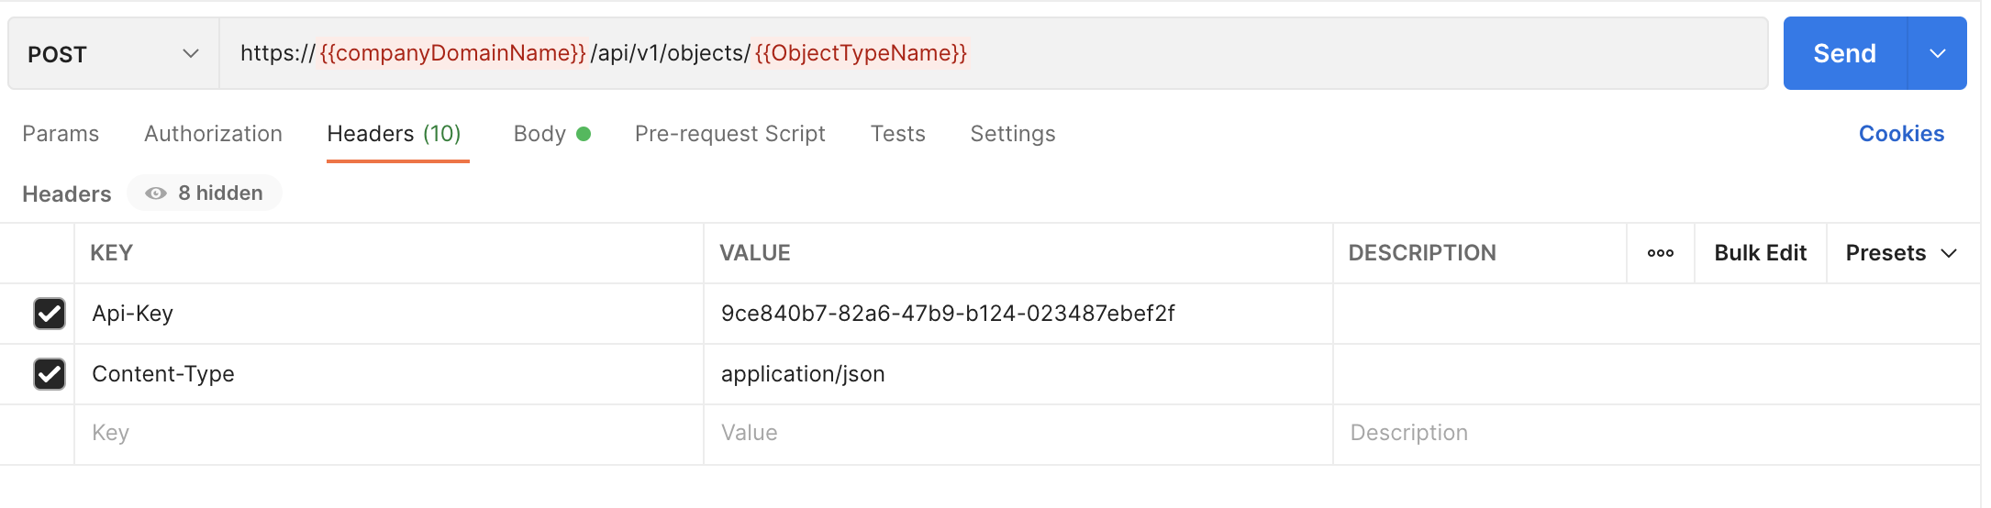Open the Body tab
Screen dimensions: 1991x508
coord(540,134)
